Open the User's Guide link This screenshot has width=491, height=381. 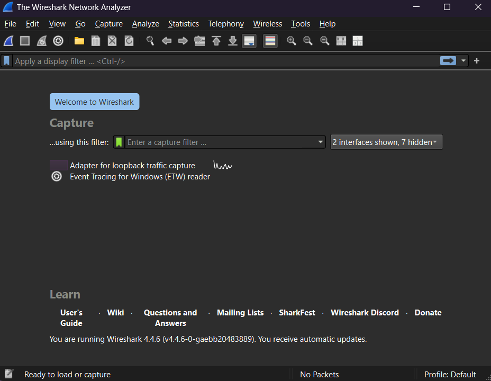[71, 317]
